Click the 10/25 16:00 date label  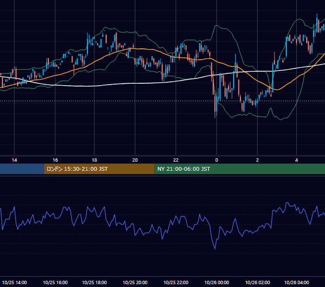pyautogui.click(x=55, y=282)
